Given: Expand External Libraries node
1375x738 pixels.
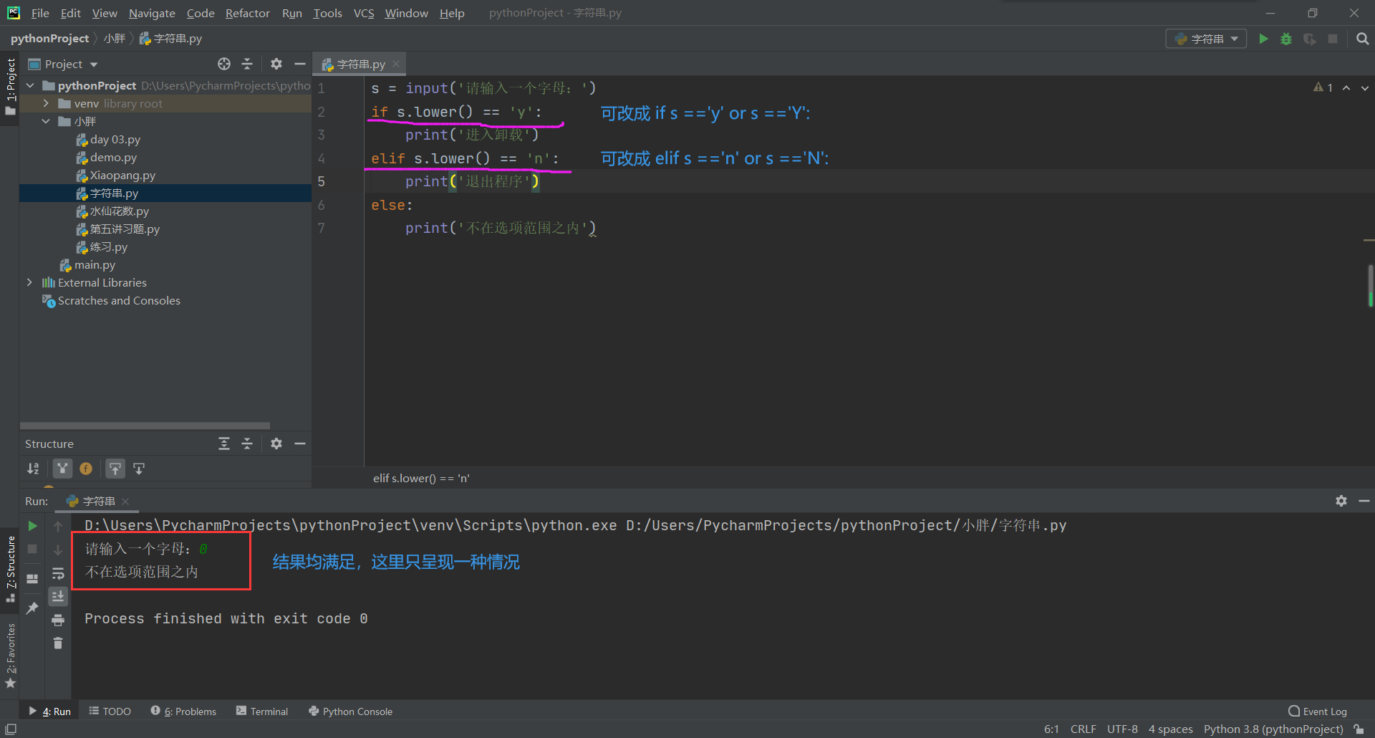Looking at the screenshot, I should 29,282.
